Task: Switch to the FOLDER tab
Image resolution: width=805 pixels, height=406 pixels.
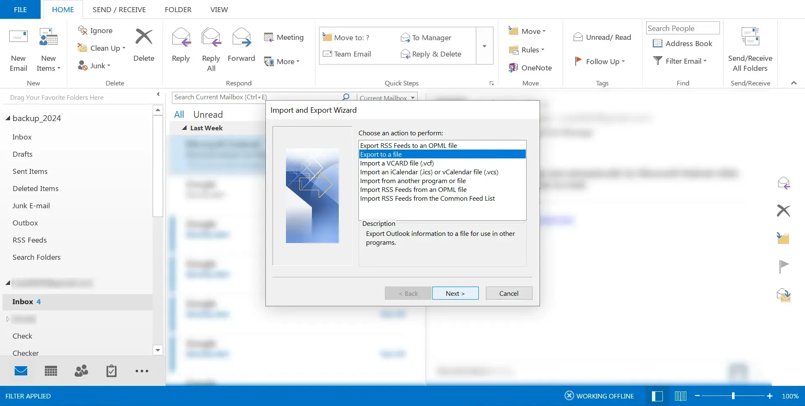Action: pos(178,9)
